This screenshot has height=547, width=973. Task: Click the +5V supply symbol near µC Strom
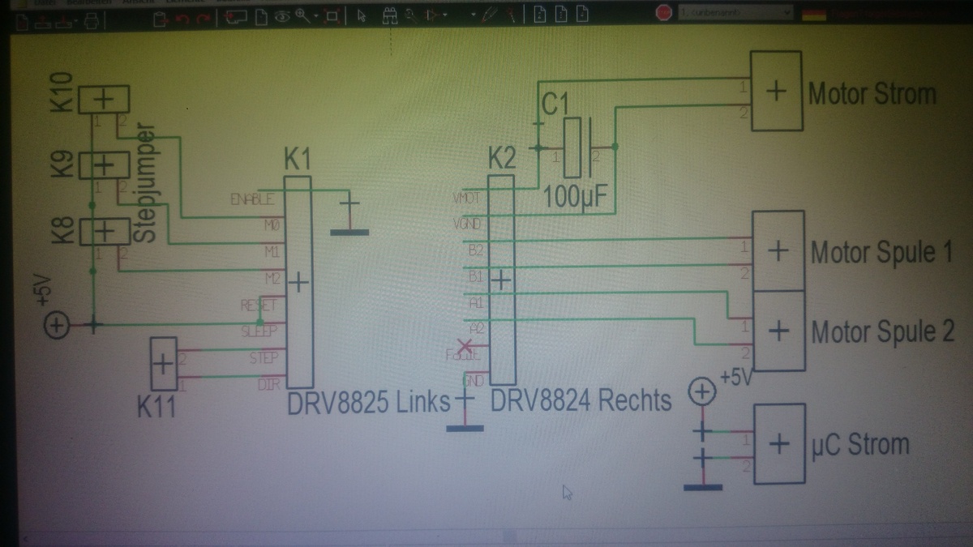point(701,393)
